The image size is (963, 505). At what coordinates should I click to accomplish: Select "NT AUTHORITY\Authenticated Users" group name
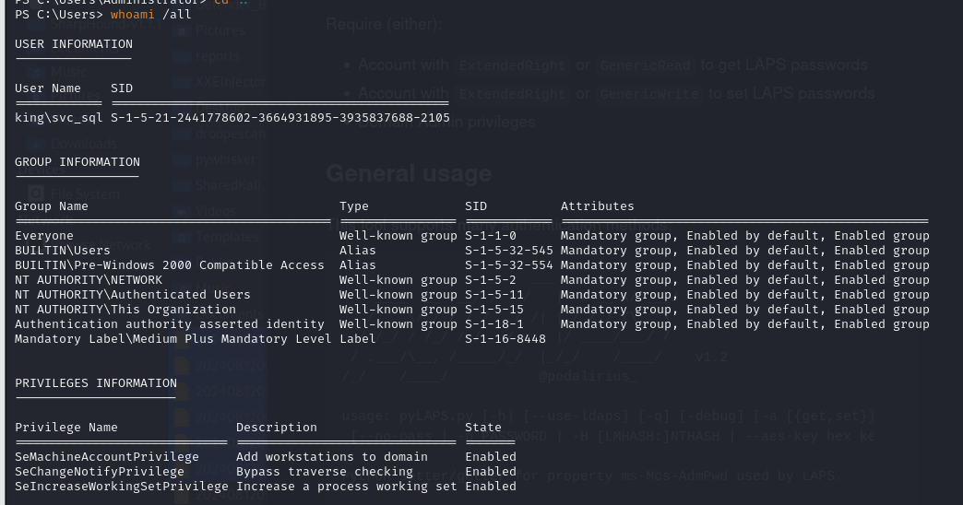click(133, 295)
